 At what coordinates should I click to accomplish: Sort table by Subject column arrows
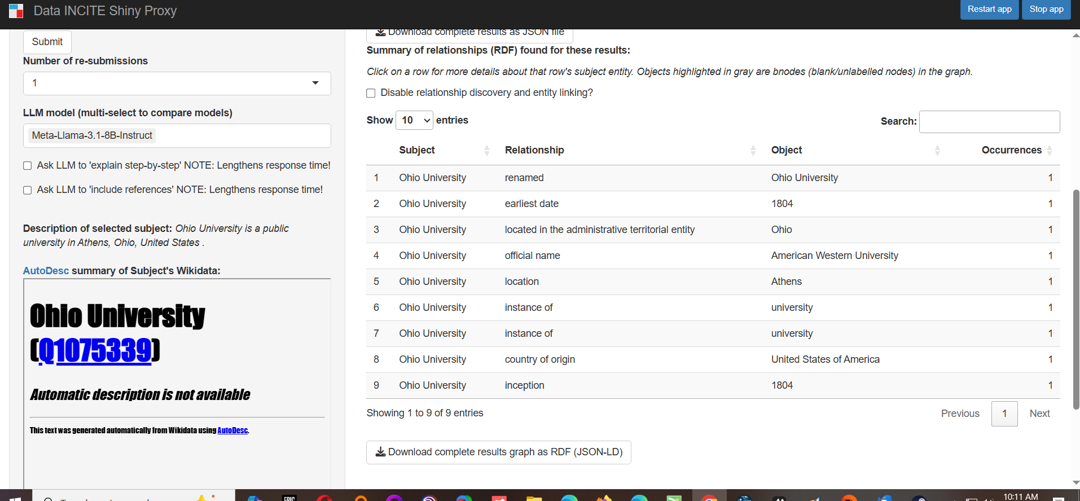(x=487, y=150)
